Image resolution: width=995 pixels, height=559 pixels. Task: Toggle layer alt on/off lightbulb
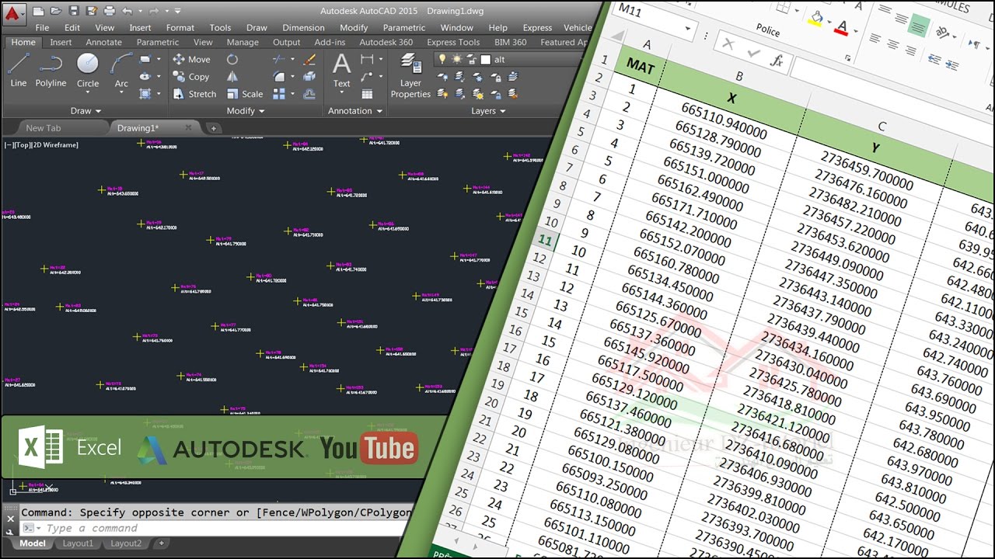click(x=442, y=59)
